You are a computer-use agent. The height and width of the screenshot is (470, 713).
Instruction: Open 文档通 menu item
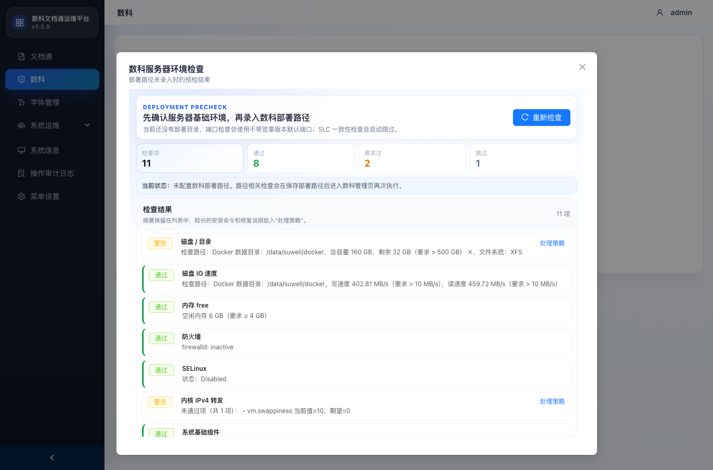coord(52,56)
